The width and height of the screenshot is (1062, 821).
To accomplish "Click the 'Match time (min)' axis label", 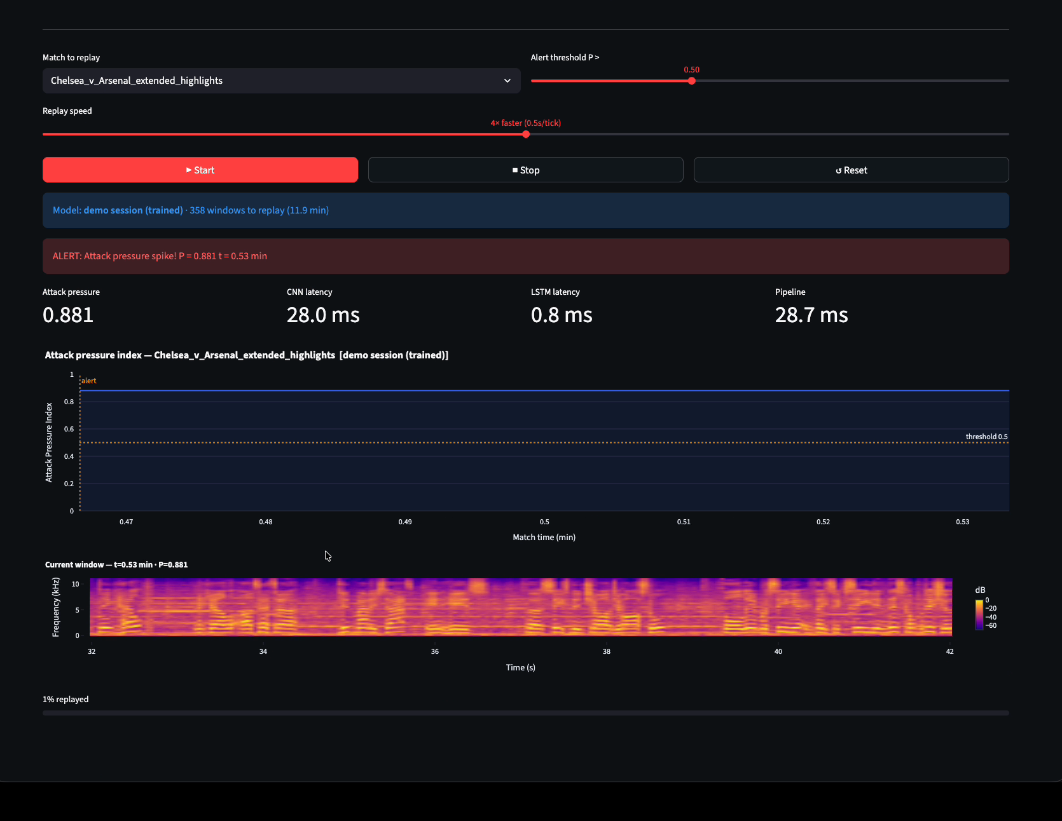I will click(x=544, y=538).
